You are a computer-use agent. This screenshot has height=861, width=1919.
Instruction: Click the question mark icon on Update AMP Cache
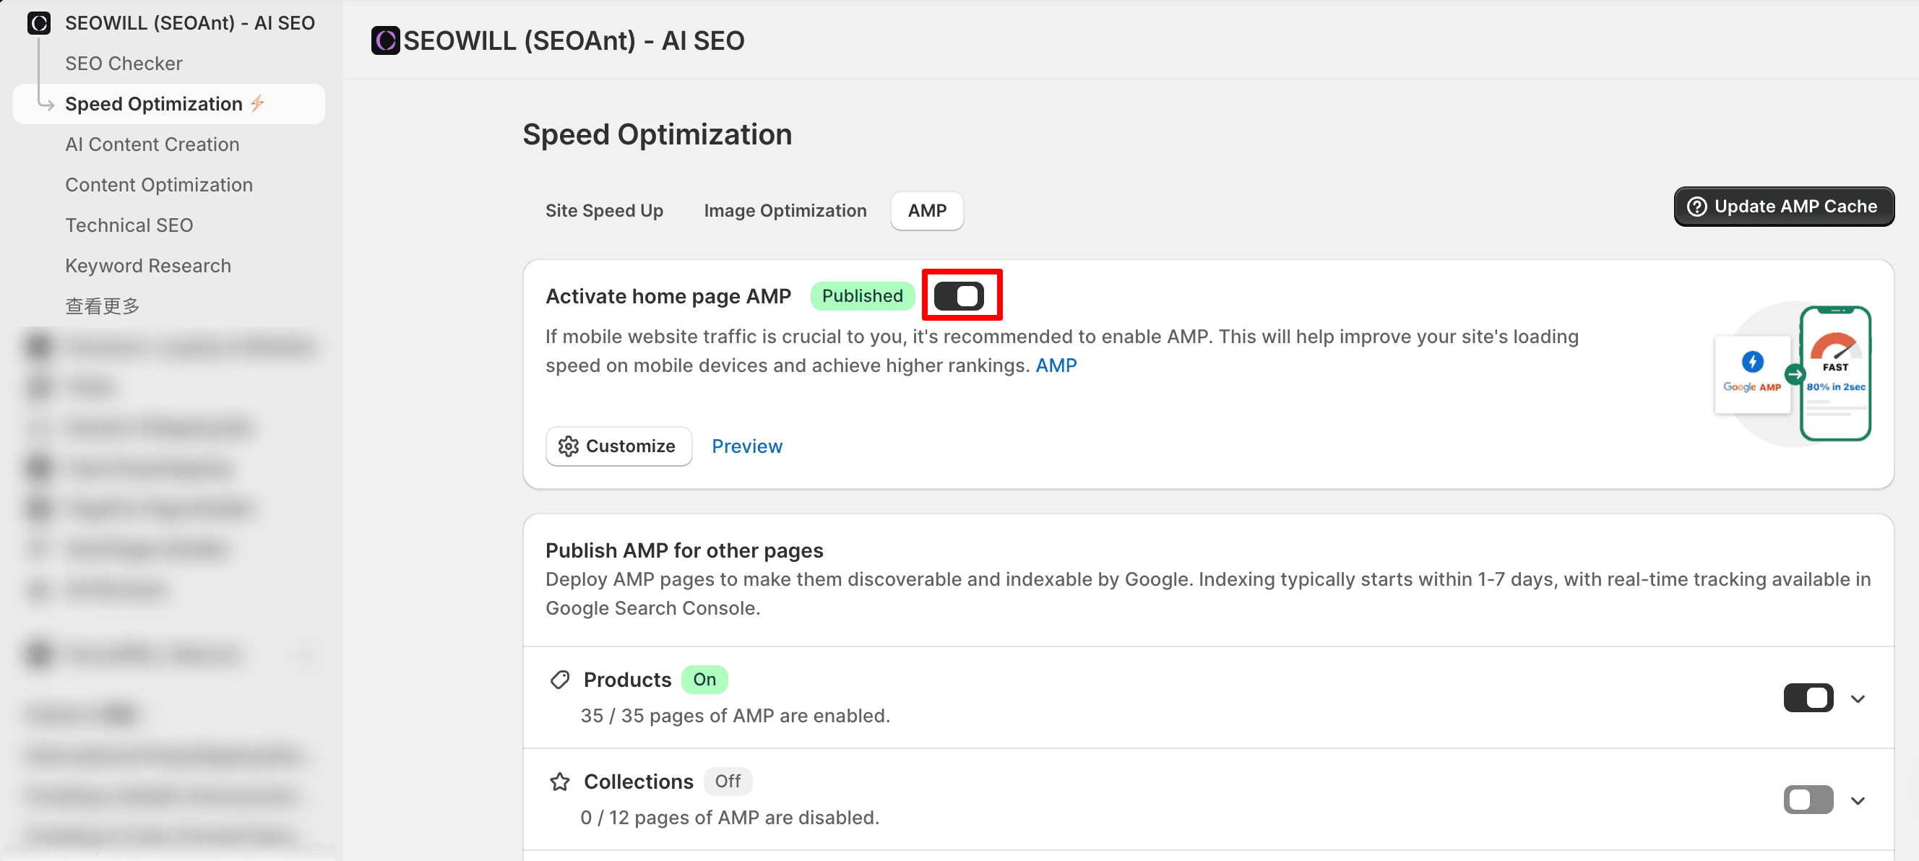pyautogui.click(x=1696, y=207)
